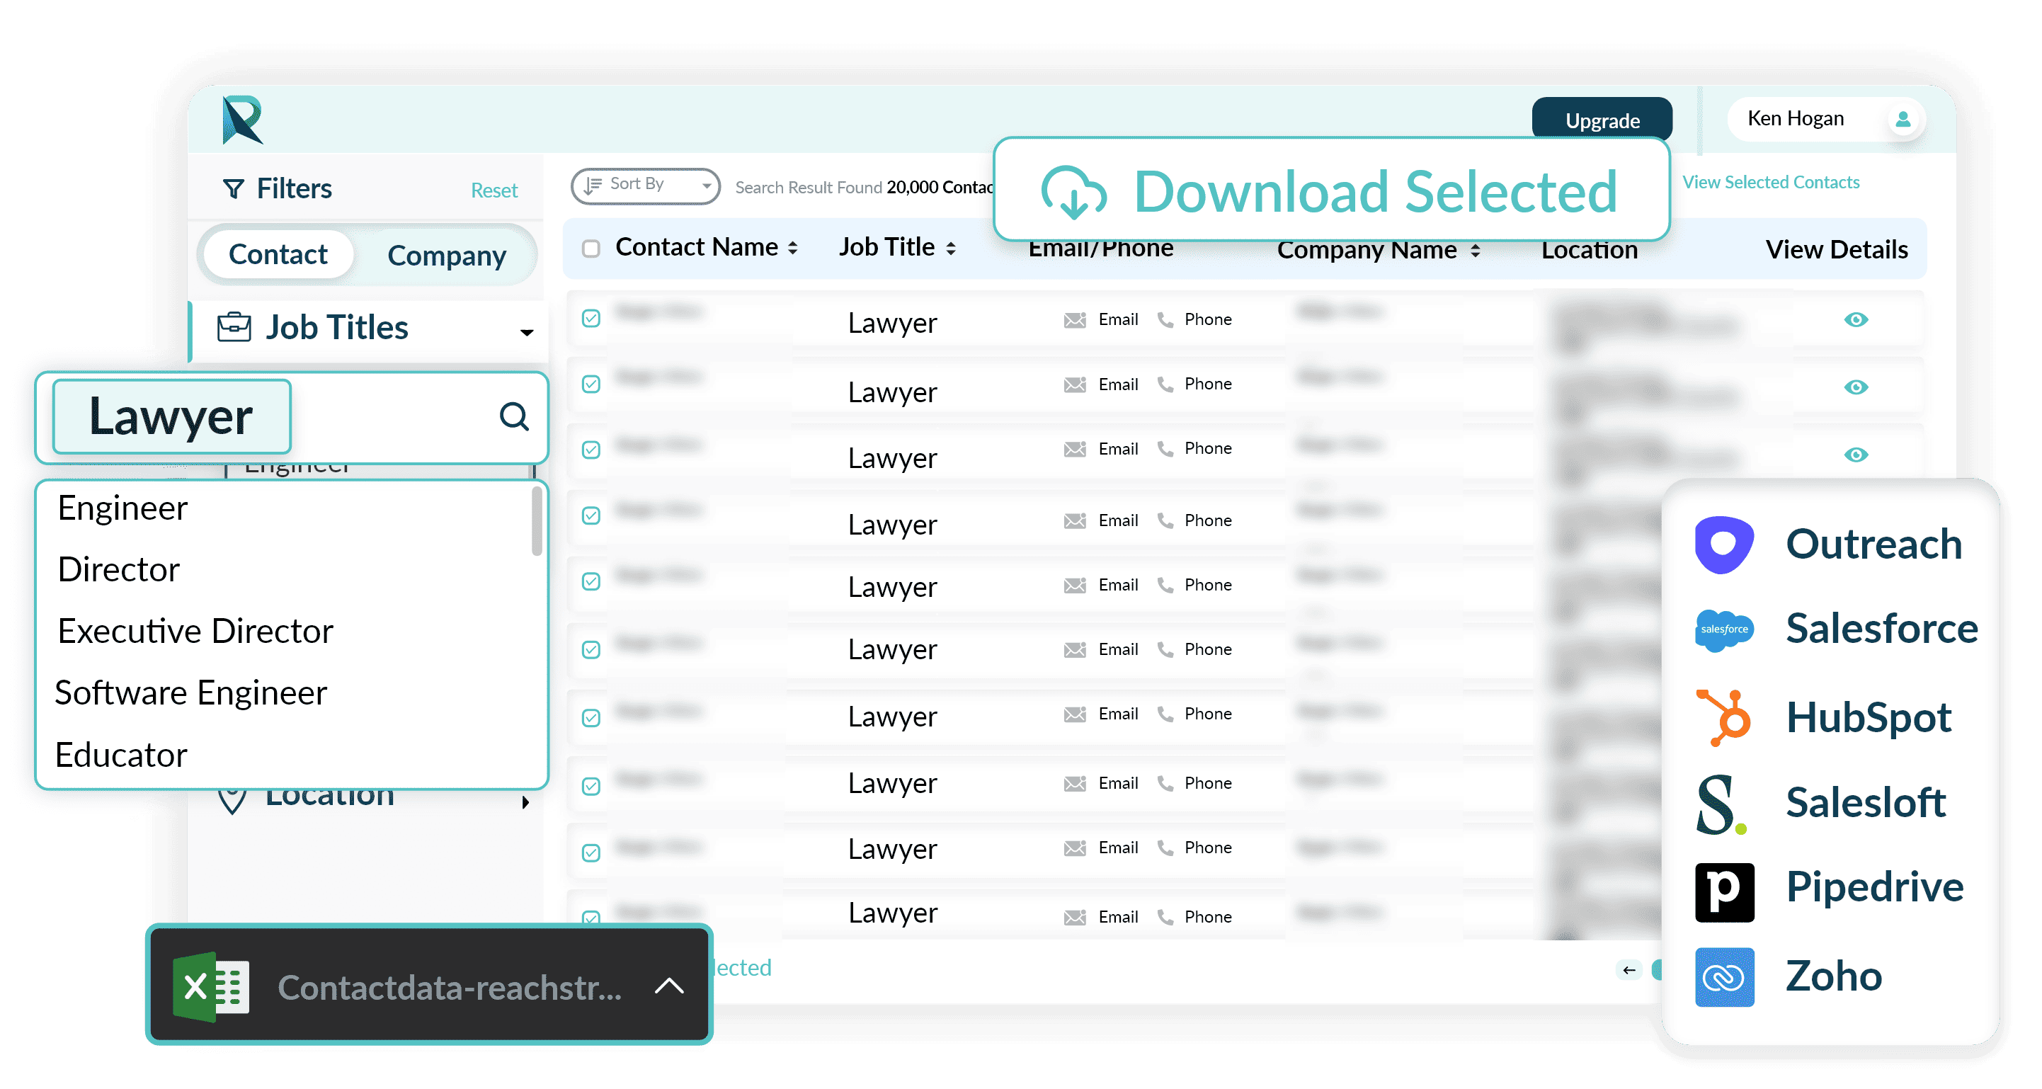Show details with second row eye icon
The height and width of the screenshot is (1089, 2042).
pos(1855,387)
